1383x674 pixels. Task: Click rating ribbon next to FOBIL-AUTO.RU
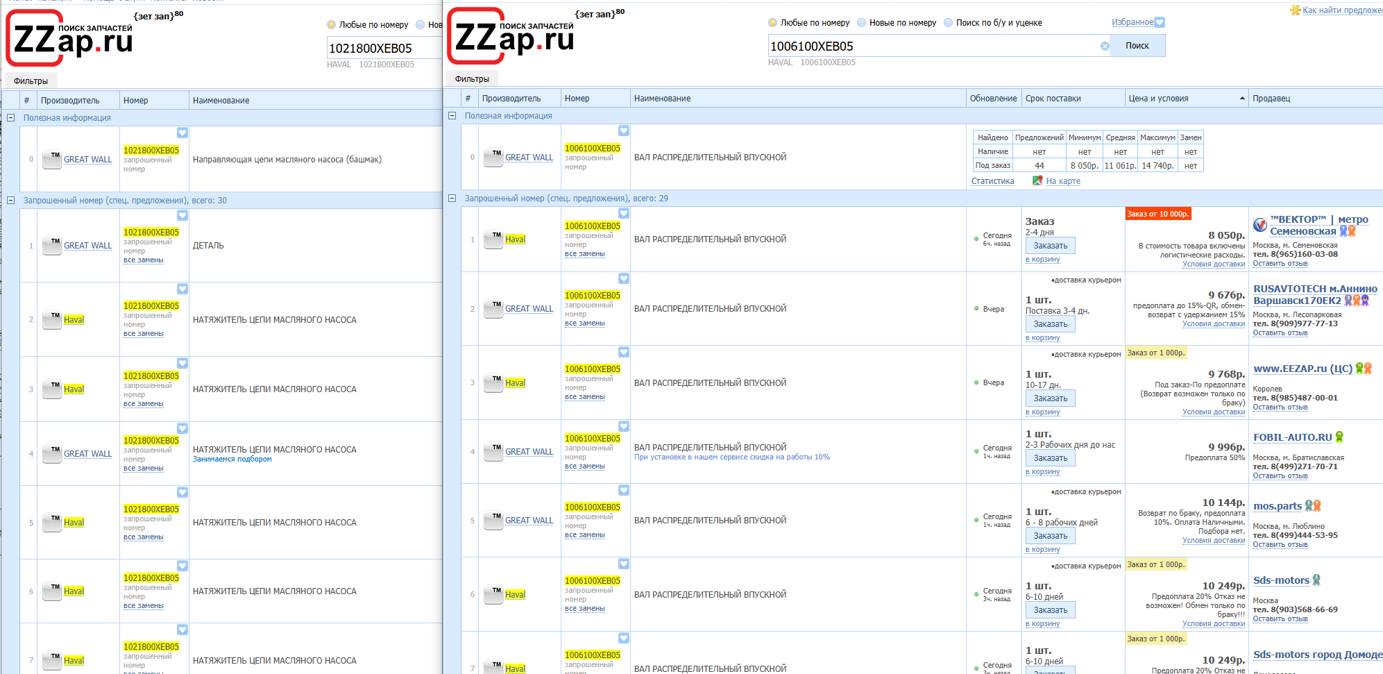pos(1339,437)
